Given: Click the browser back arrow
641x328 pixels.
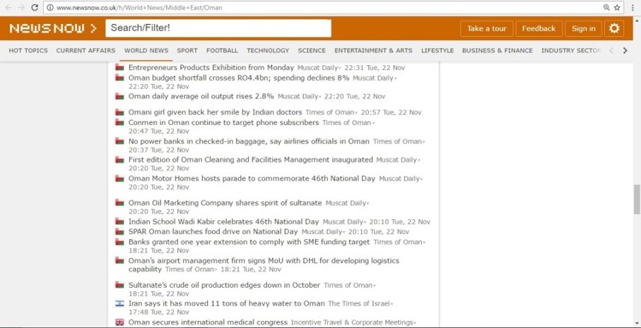Looking at the screenshot, I should click(x=9, y=8).
